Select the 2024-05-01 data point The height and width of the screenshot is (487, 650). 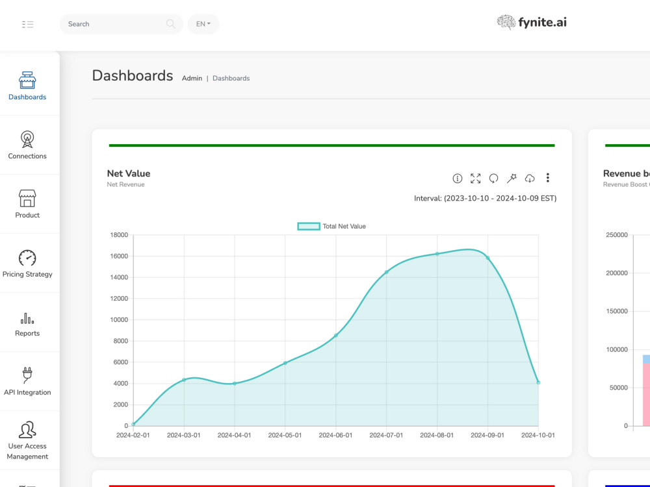coord(285,363)
